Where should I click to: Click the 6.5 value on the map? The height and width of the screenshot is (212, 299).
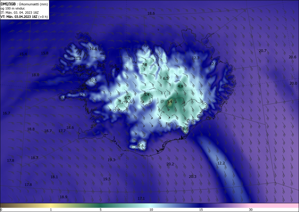coord(166,78)
